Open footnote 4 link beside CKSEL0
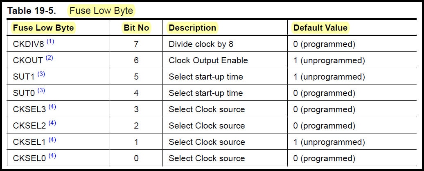The image size is (424, 171). point(52,156)
